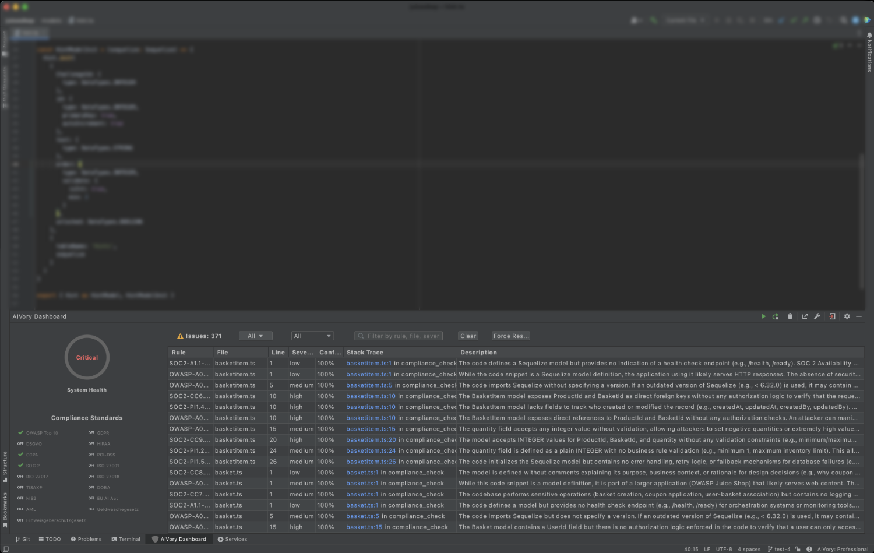Open the Services tool window tab

(x=232, y=539)
